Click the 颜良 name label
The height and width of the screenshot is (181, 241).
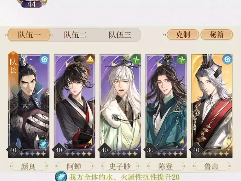29,166
